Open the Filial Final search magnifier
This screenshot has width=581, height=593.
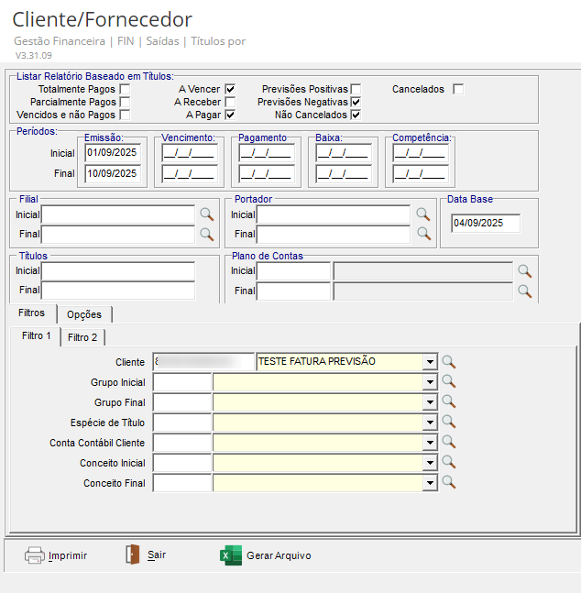[206, 234]
